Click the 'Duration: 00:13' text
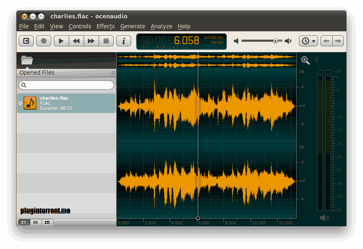Screen dimensions: 363x249 [x=56, y=108]
